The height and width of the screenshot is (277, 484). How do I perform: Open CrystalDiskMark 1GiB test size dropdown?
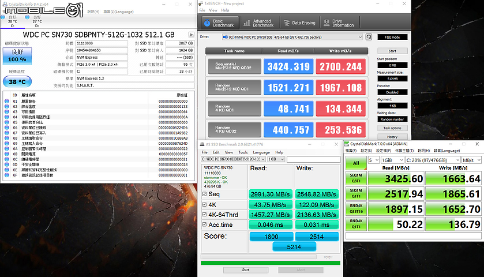point(392,160)
